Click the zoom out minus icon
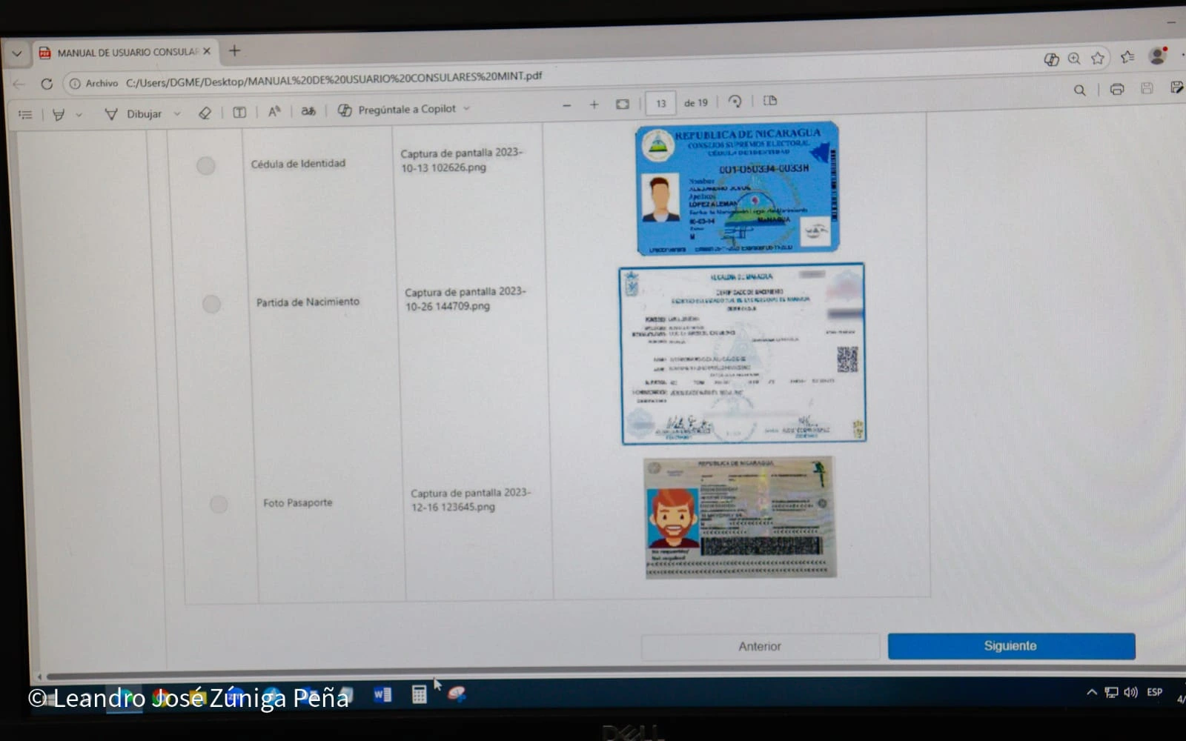This screenshot has width=1186, height=741. coord(567,105)
